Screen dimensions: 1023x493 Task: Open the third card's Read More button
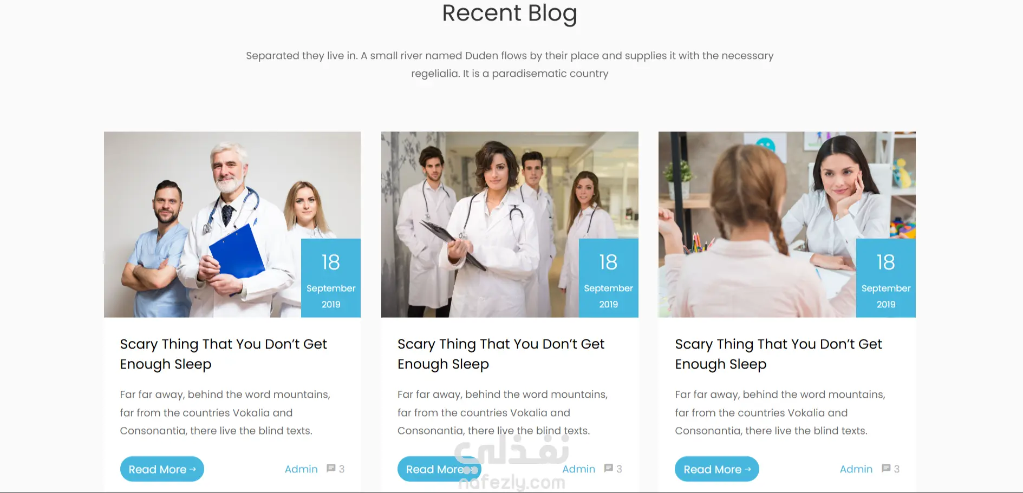tap(717, 469)
